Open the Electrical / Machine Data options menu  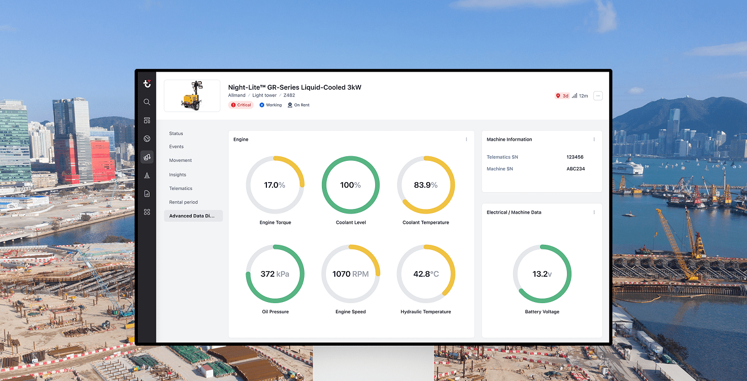pos(593,212)
